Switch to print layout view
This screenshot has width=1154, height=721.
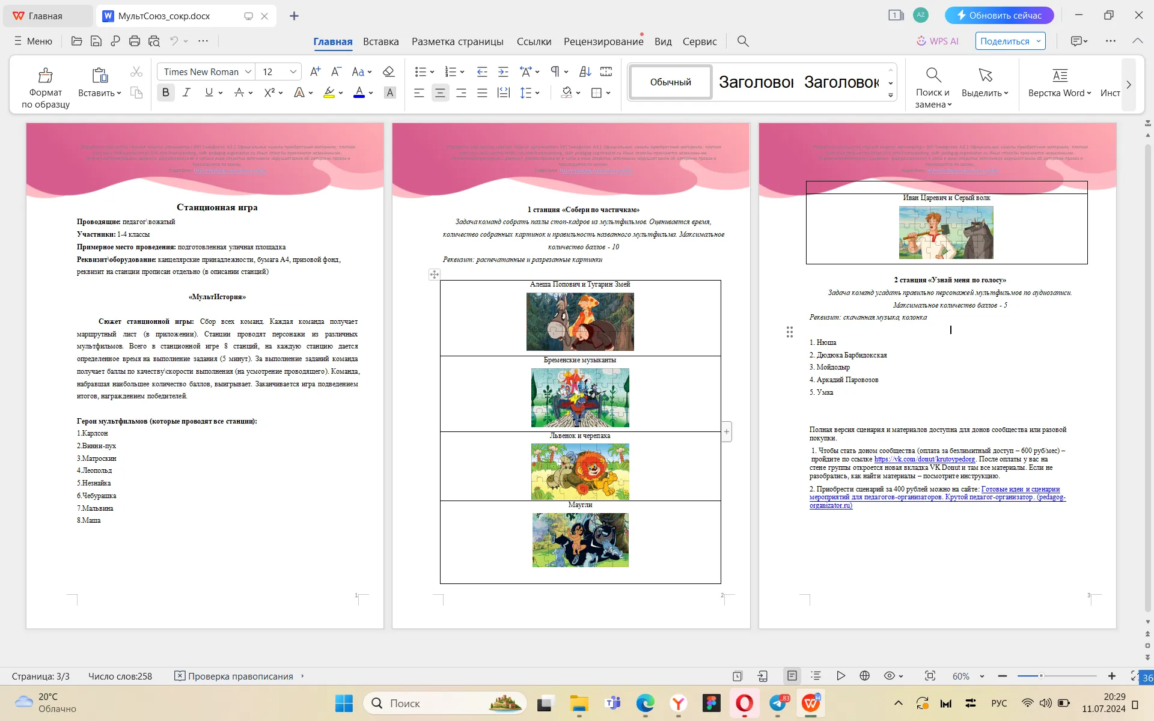point(792,676)
